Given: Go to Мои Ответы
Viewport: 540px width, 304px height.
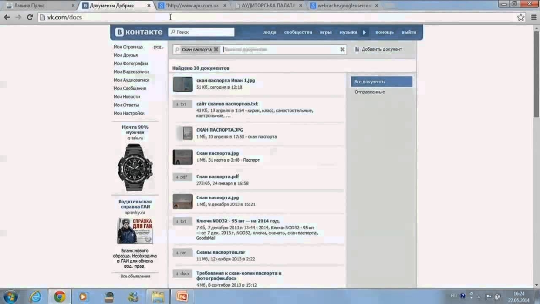Looking at the screenshot, I should (126, 105).
